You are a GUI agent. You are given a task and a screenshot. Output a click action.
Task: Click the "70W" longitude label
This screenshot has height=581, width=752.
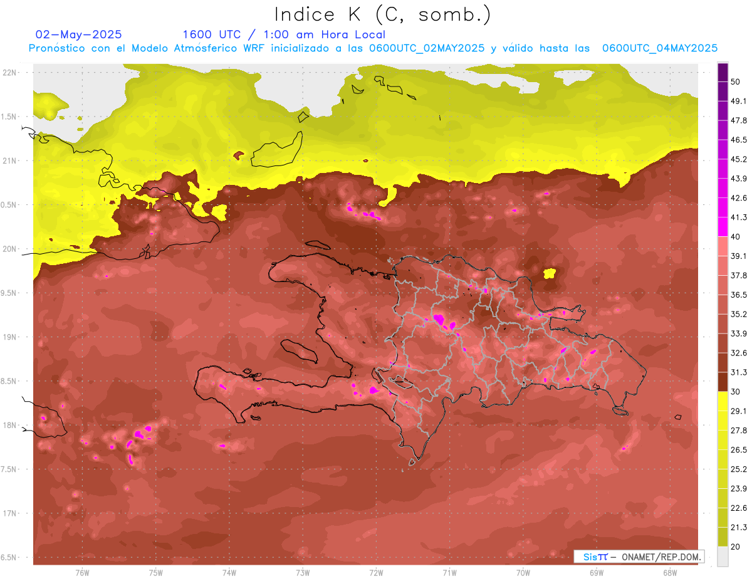pos(523,572)
